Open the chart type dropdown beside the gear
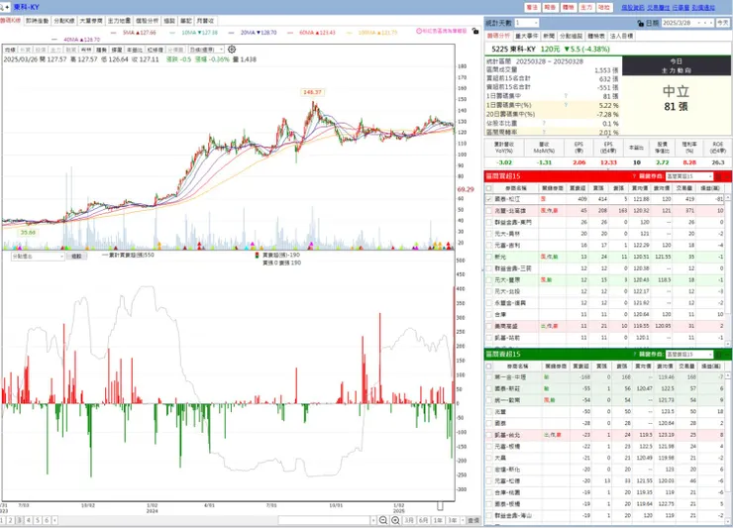The image size is (733, 528). (x=222, y=50)
